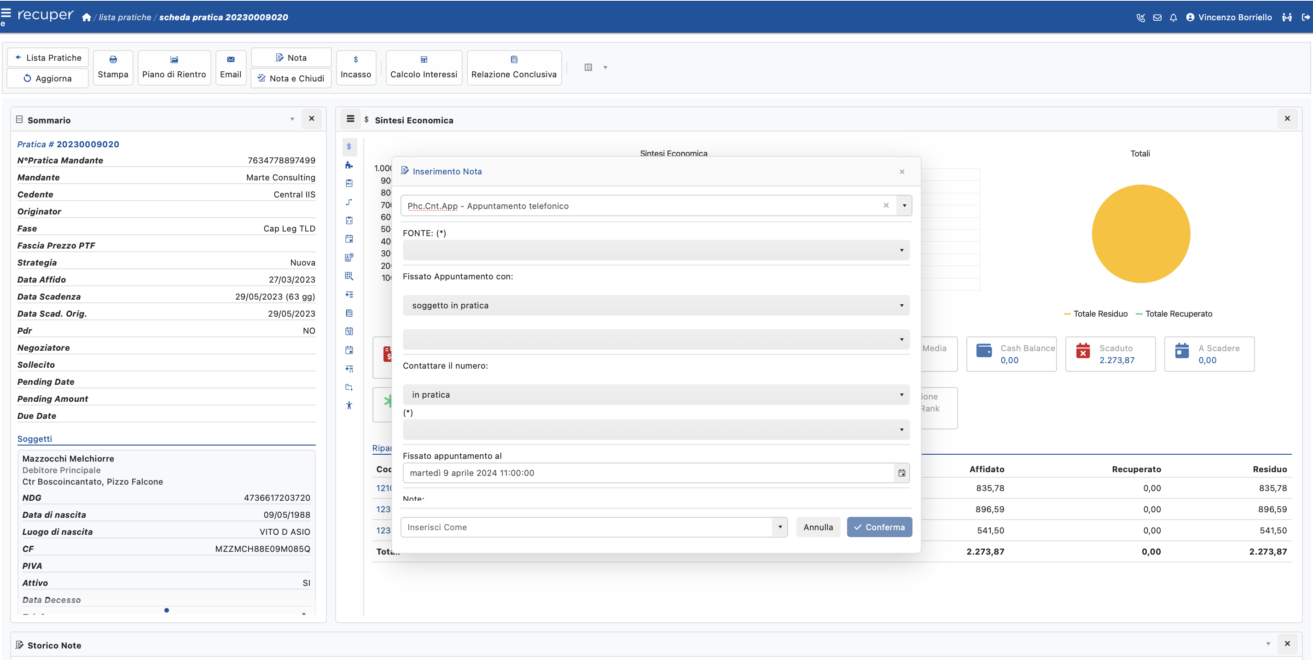Click Nota e Chiudi toolbar item
The height and width of the screenshot is (660, 1313).
pos(291,79)
